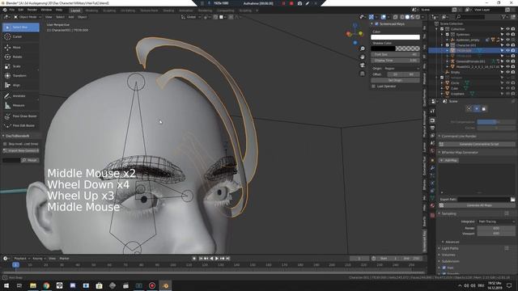Hide the Collection via its eye icon
The height and width of the screenshot is (291, 518).
pyautogui.click(x=507, y=29)
